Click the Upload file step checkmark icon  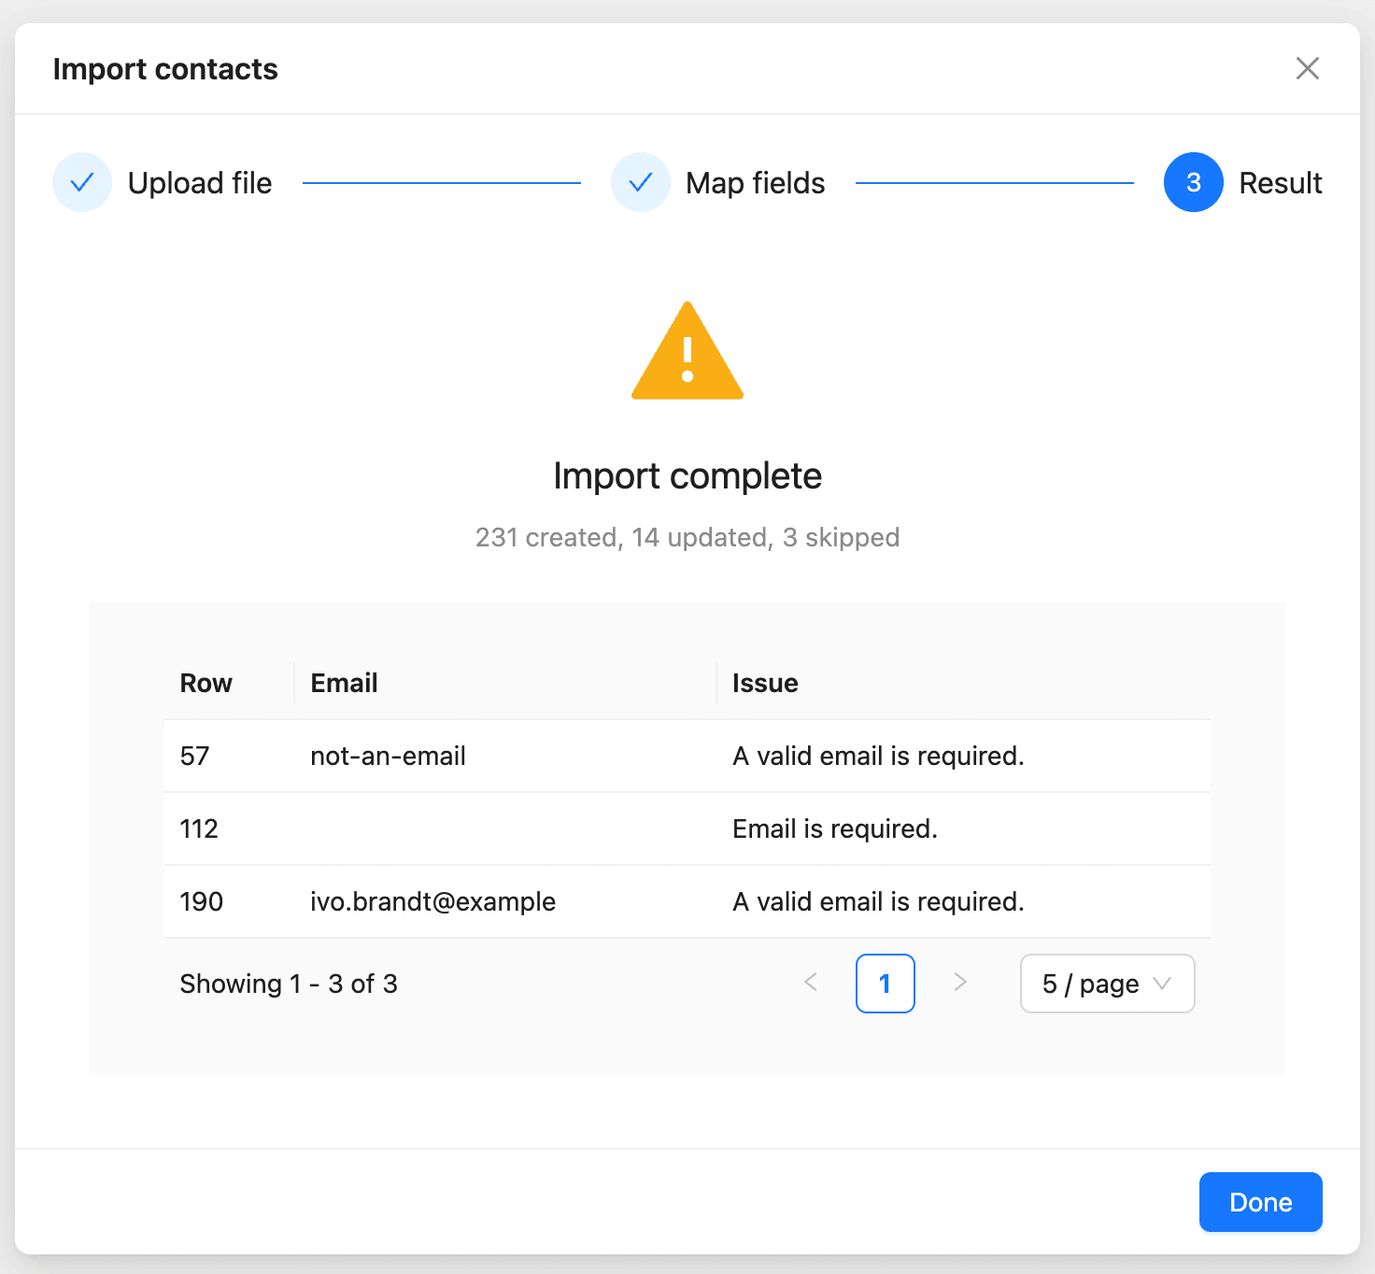click(82, 182)
